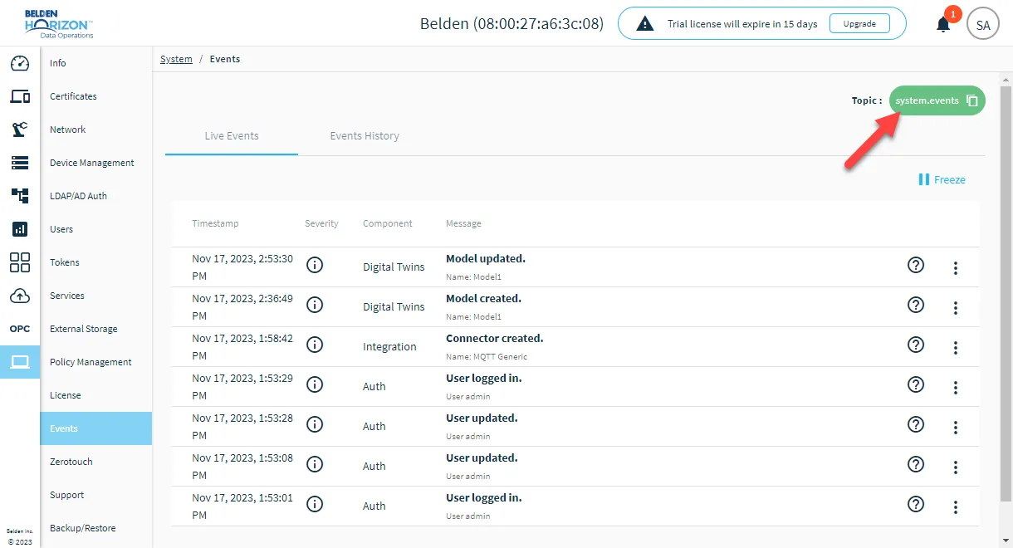This screenshot has width=1013, height=548.
Task: Open the Network menu item
Action: pos(96,130)
